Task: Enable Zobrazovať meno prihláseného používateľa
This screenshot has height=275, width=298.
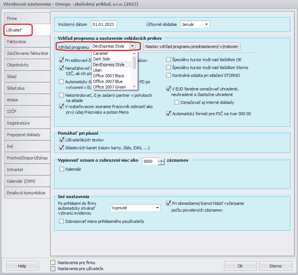Action: pos(62,221)
